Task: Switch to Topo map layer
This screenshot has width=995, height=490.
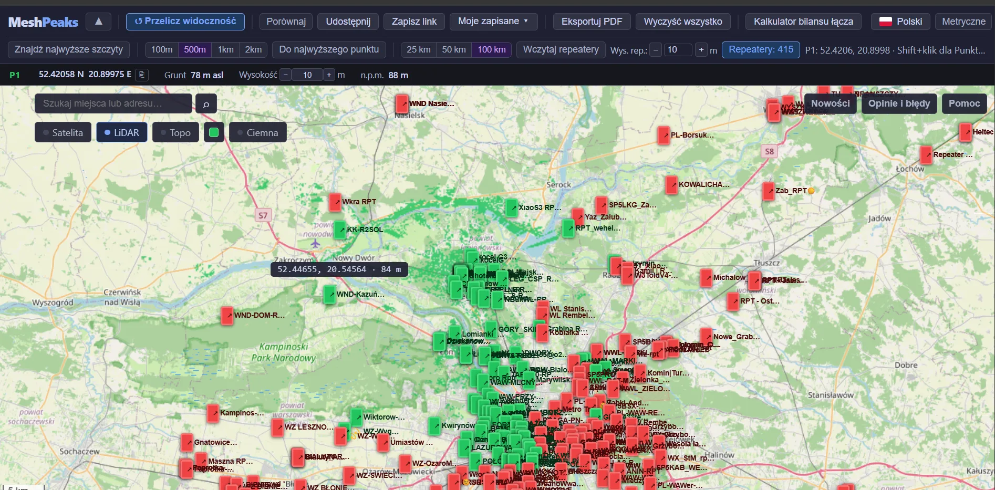Action: click(176, 132)
